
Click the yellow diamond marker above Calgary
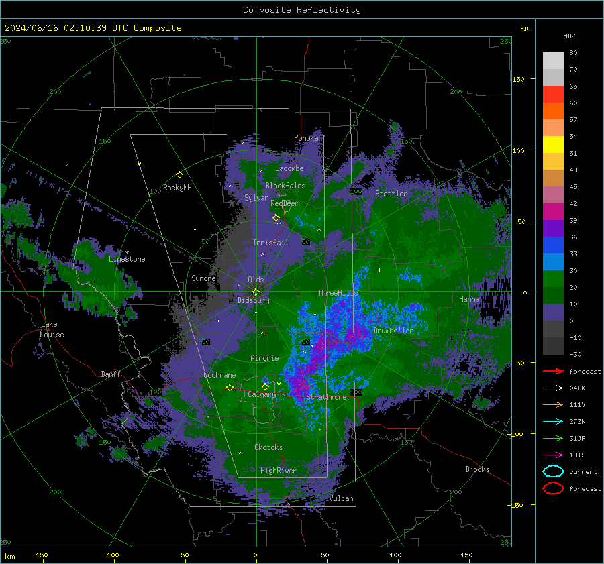pos(265,386)
